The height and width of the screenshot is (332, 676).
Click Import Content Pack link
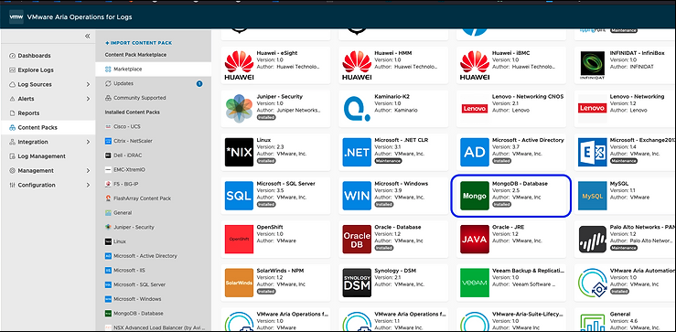[138, 43]
